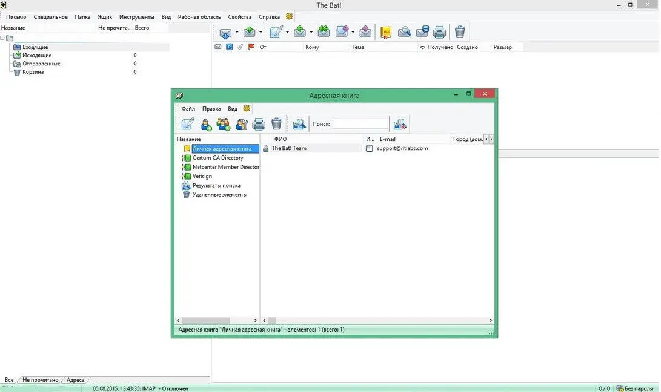The height and width of the screenshot is (392, 661).
Task: Select the Корзина folder
Action: (33, 72)
